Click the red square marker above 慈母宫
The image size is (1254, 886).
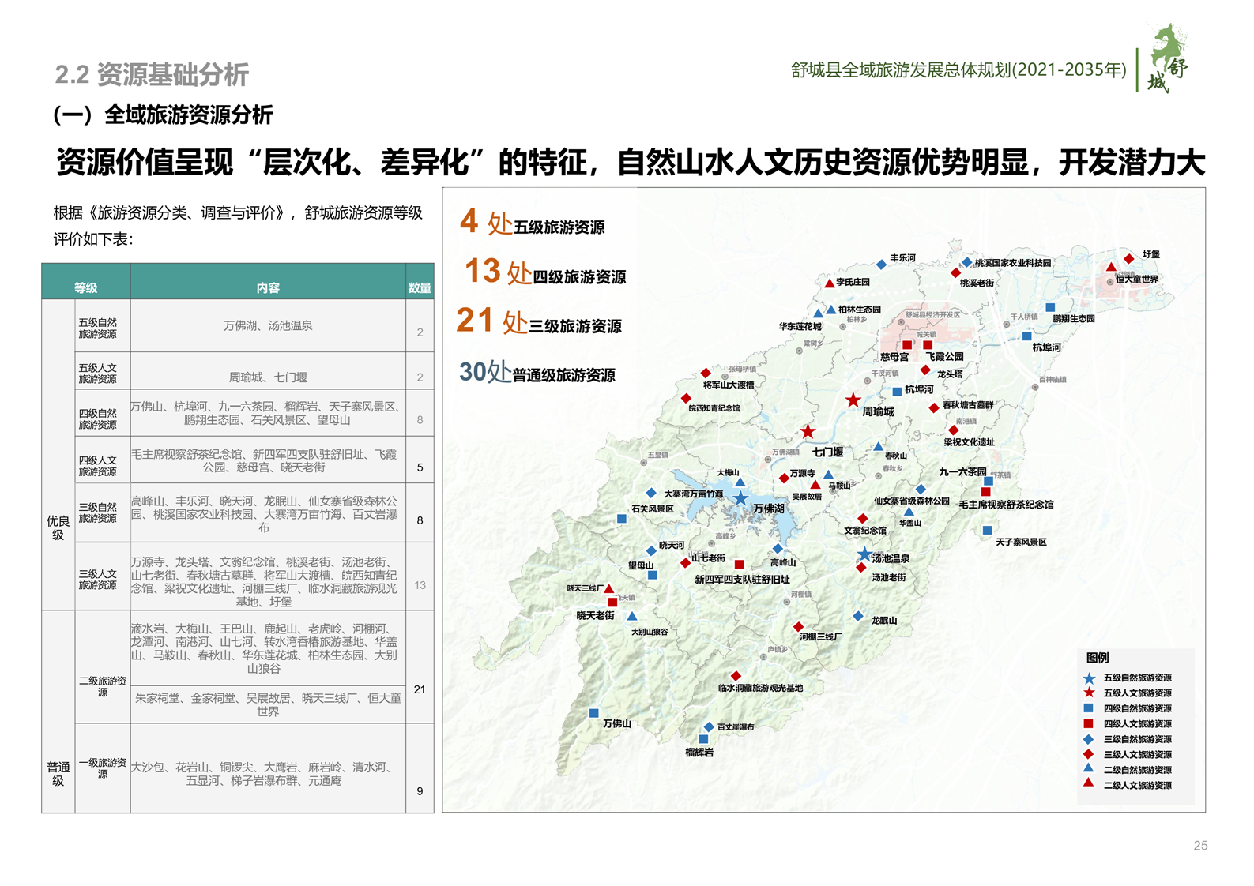point(907,345)
